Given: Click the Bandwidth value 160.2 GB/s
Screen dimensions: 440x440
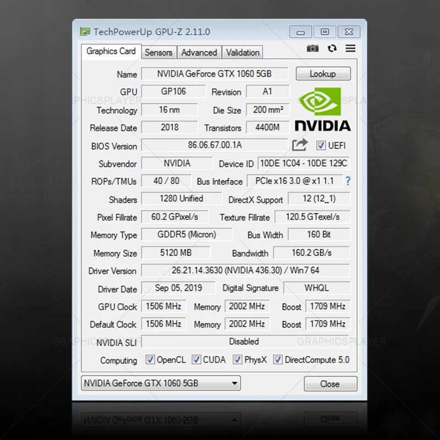Looking at the screenshot, I should (311, 252).
